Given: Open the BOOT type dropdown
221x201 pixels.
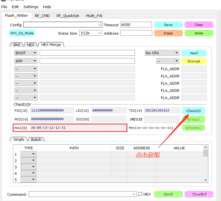Looking at the screenshot, I should [26, 53].
